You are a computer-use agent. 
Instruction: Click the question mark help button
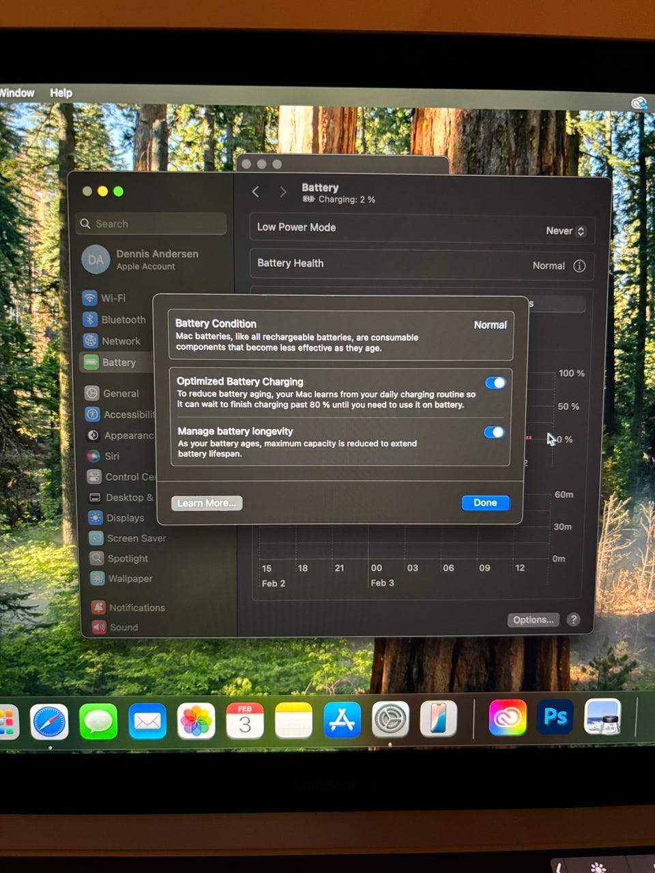(574, 619)
